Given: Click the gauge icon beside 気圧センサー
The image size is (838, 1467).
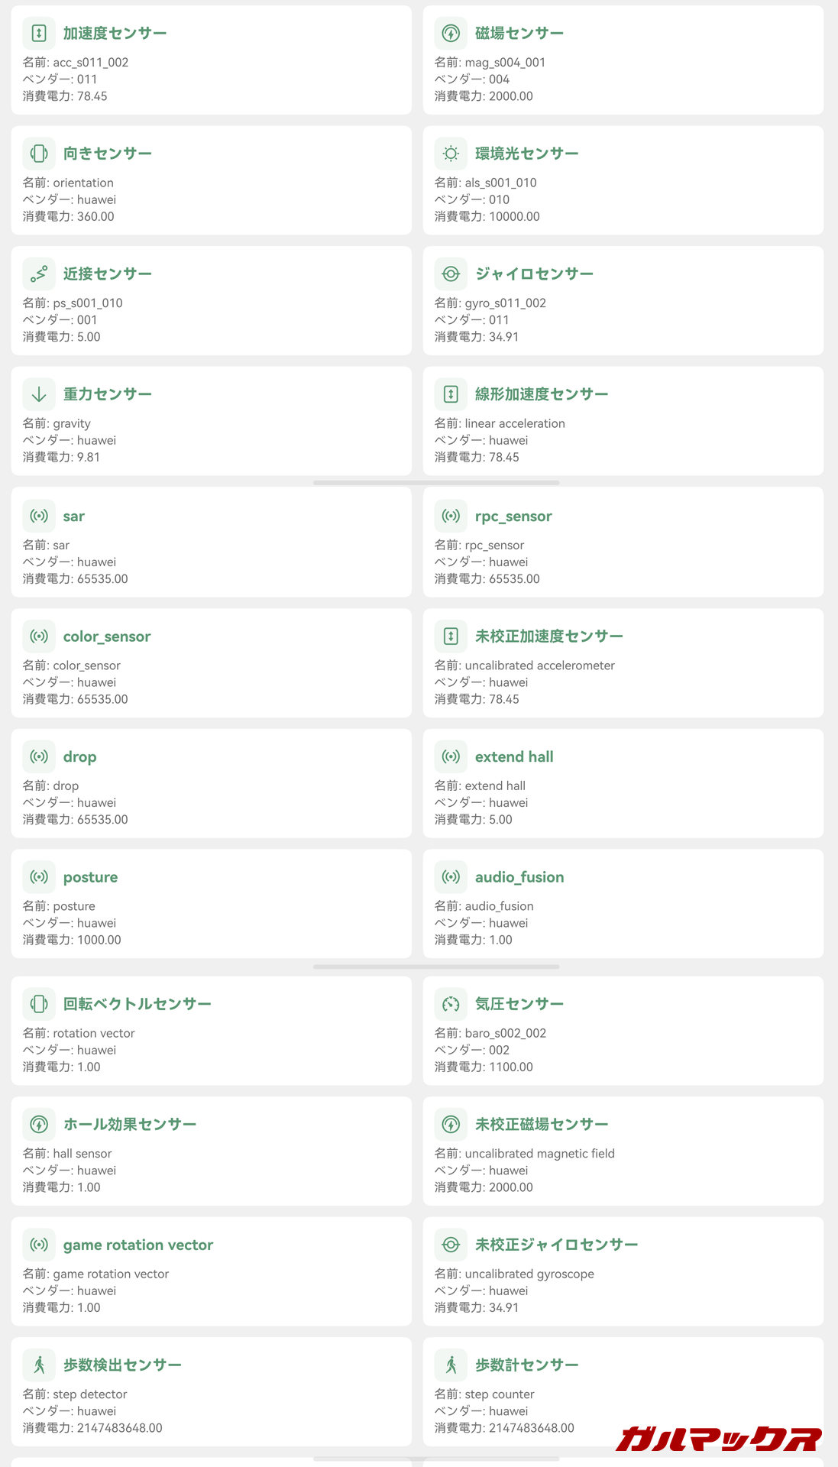Looking at the screenshot, I should [451, 1004].
